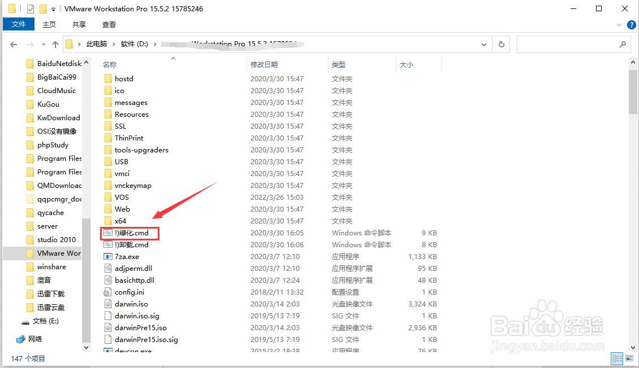Screen dimensions: 639x368
Task: Click the file list vertical scrollbar down arrow
Action: pos(632,348)
